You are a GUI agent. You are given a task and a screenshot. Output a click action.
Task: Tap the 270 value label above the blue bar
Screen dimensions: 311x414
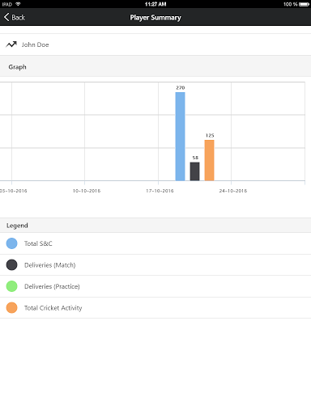181,87
